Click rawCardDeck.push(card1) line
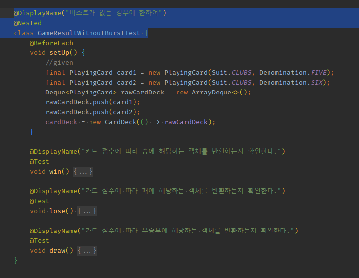This screenshot has width=359, height=278. pyautogui.click(x=93, y=102)
